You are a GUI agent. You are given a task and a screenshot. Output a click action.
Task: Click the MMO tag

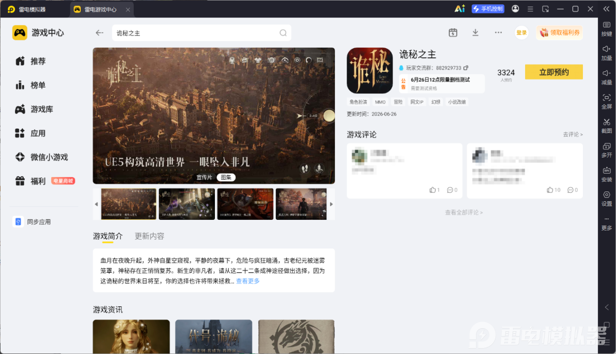380,102
